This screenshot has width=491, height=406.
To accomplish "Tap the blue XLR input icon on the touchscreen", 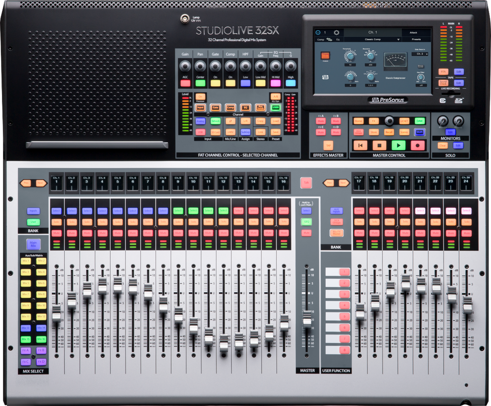I will coord(318,33).
